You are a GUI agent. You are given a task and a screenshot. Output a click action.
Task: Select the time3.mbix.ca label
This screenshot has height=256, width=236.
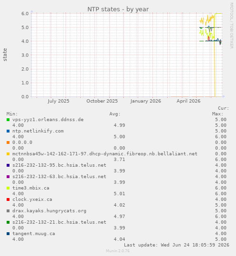point(31,188)
